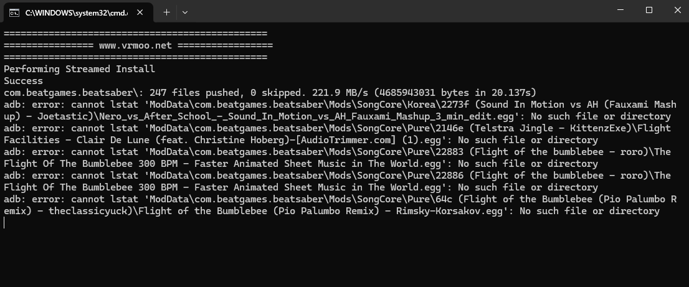Click the blinking cursor prompt line
The image size is (689, 287).
[5, 223]
